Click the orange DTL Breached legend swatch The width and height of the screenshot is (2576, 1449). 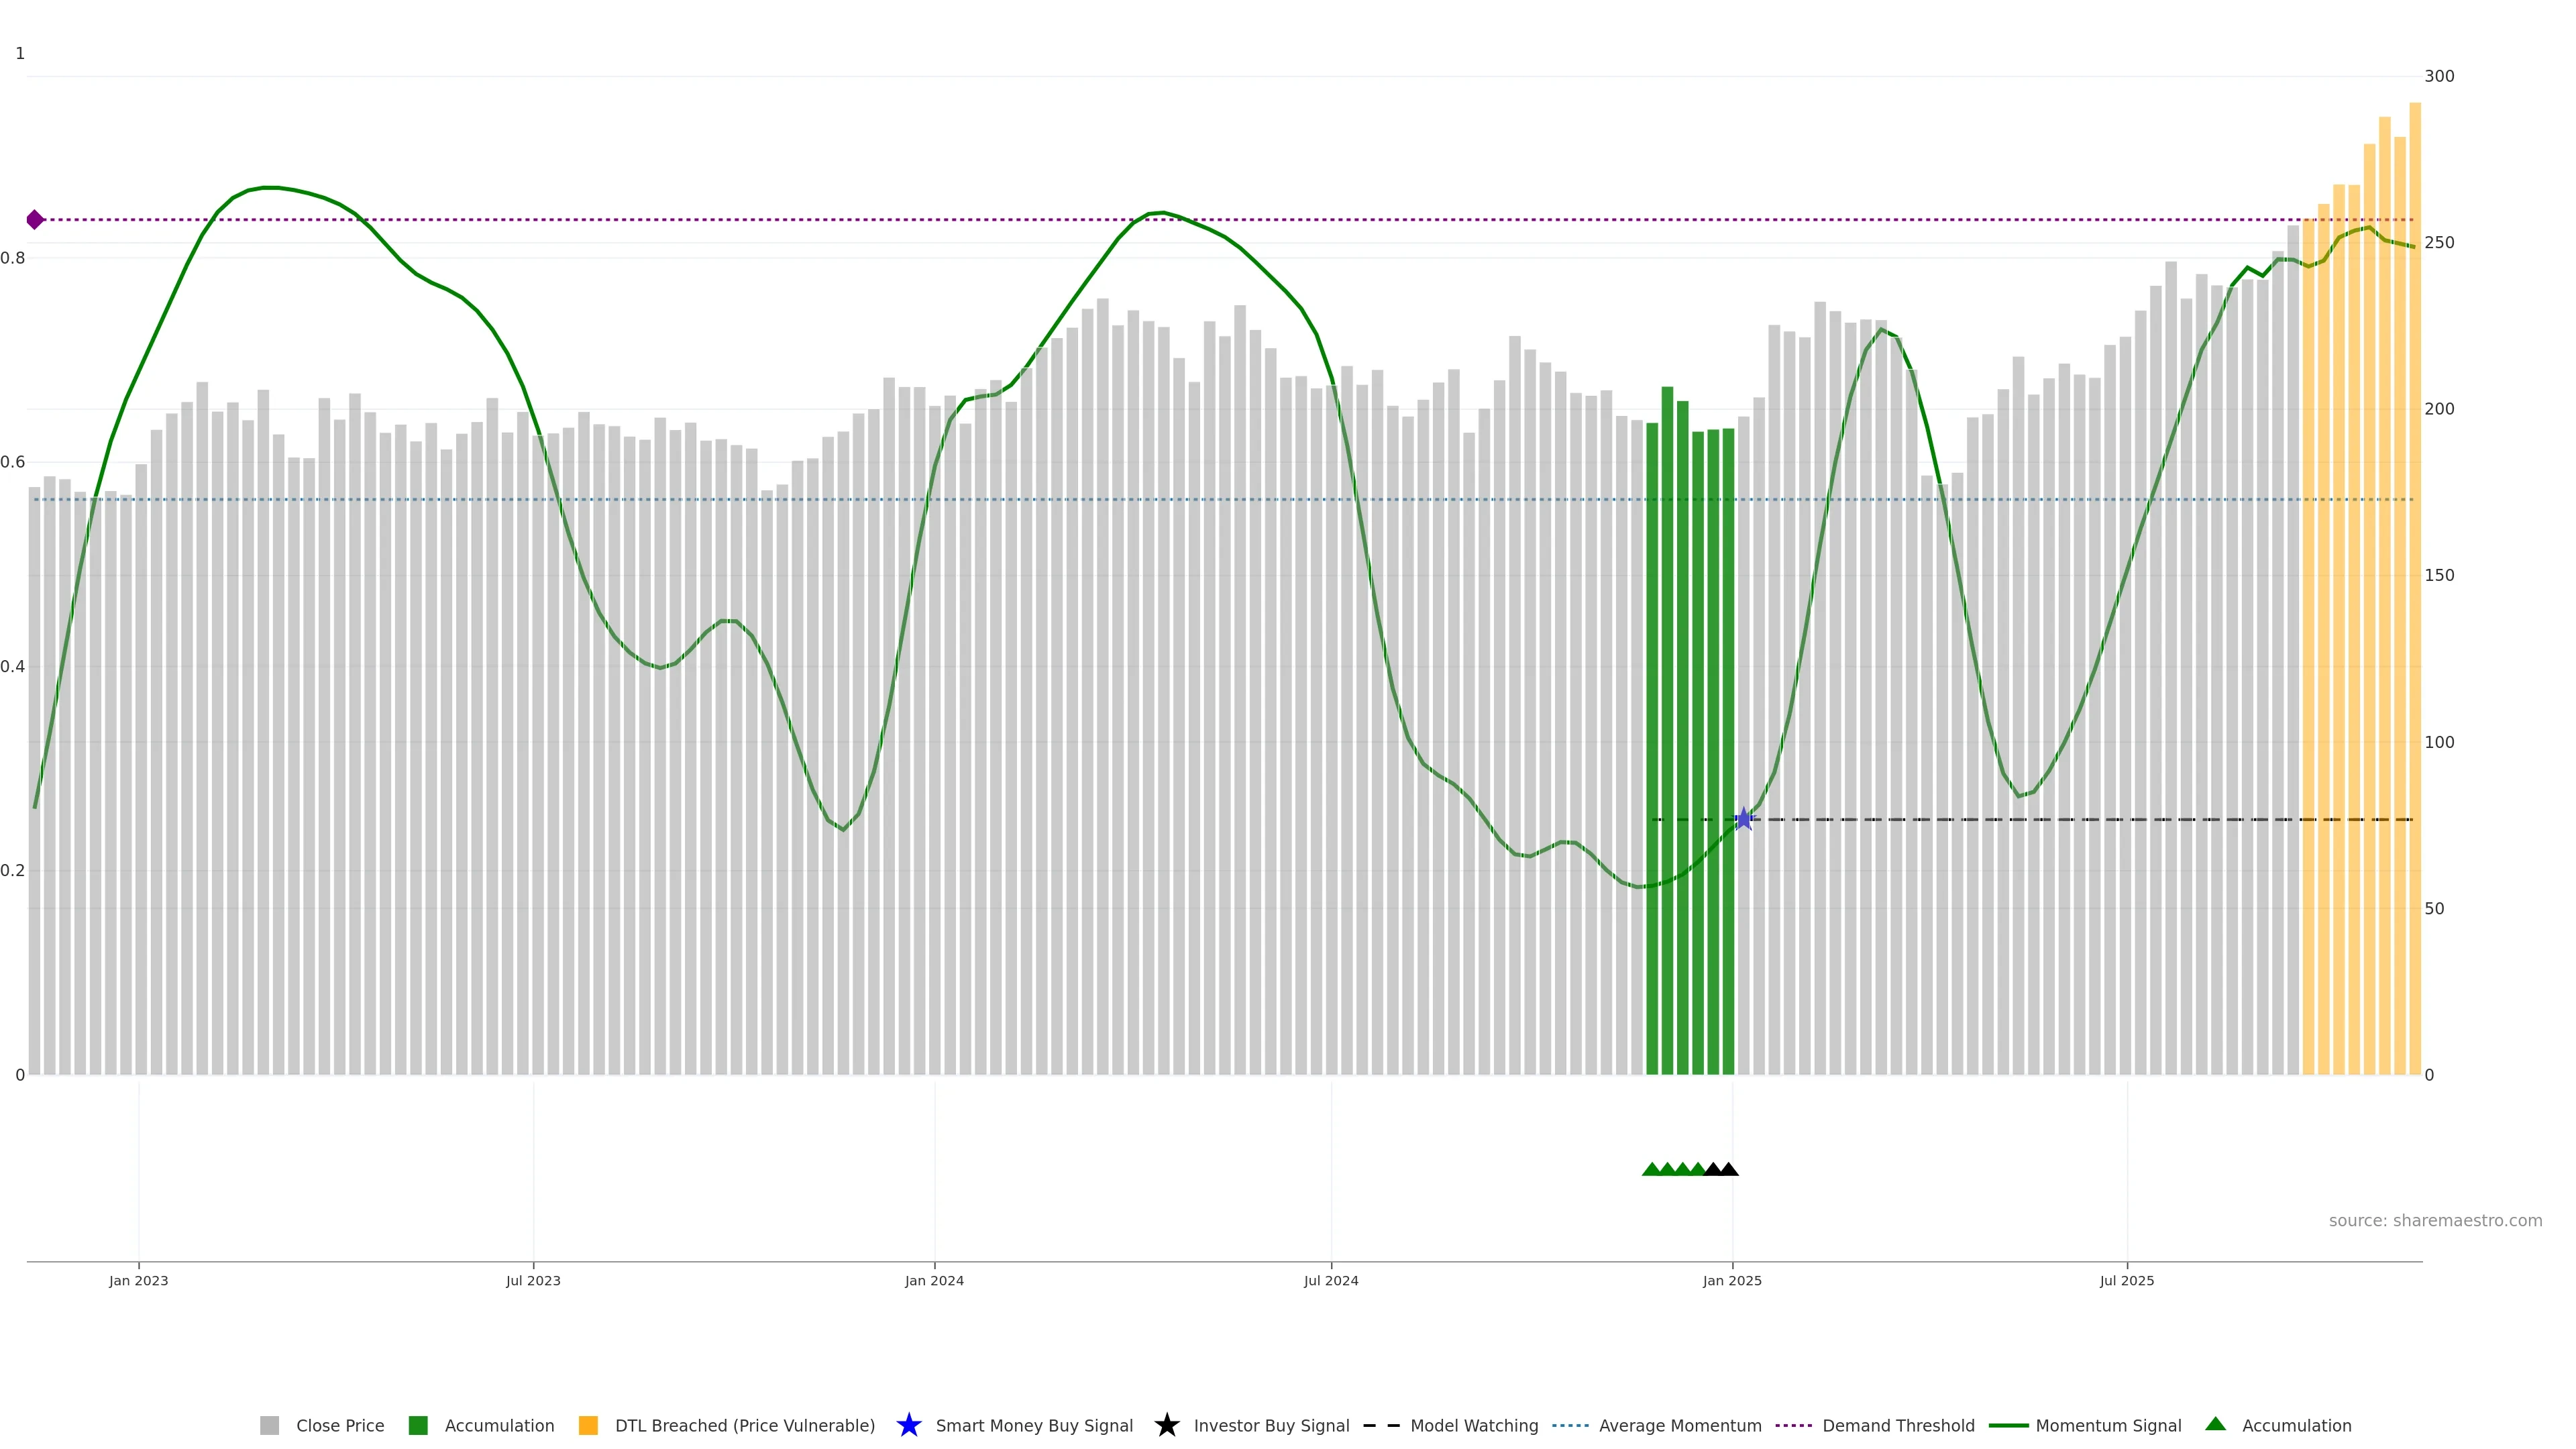[x=588, y=1426]
